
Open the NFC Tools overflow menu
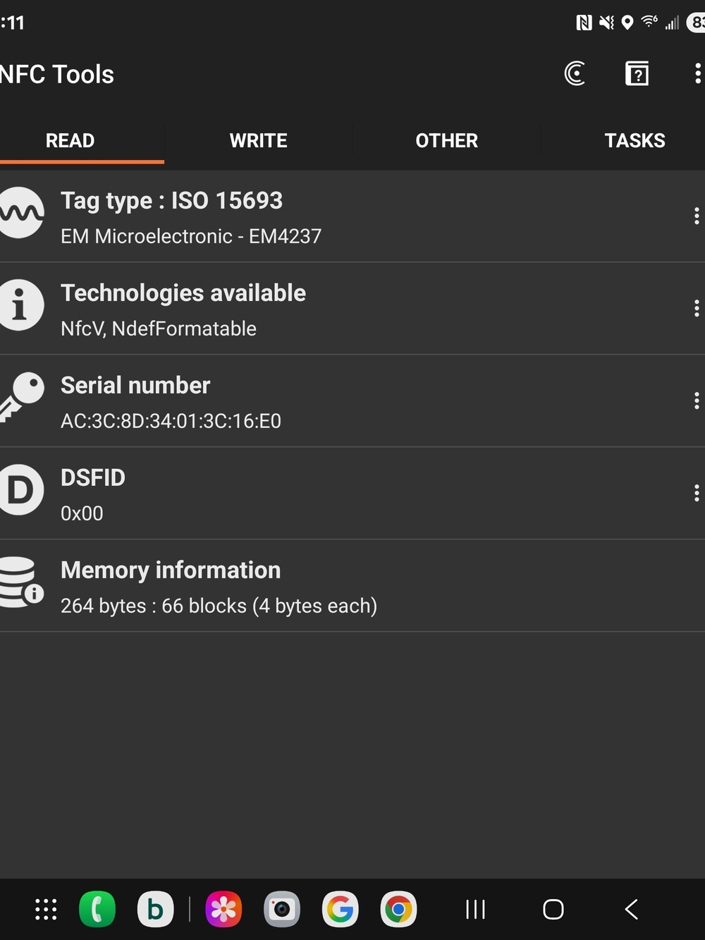(x=697, y=73)
